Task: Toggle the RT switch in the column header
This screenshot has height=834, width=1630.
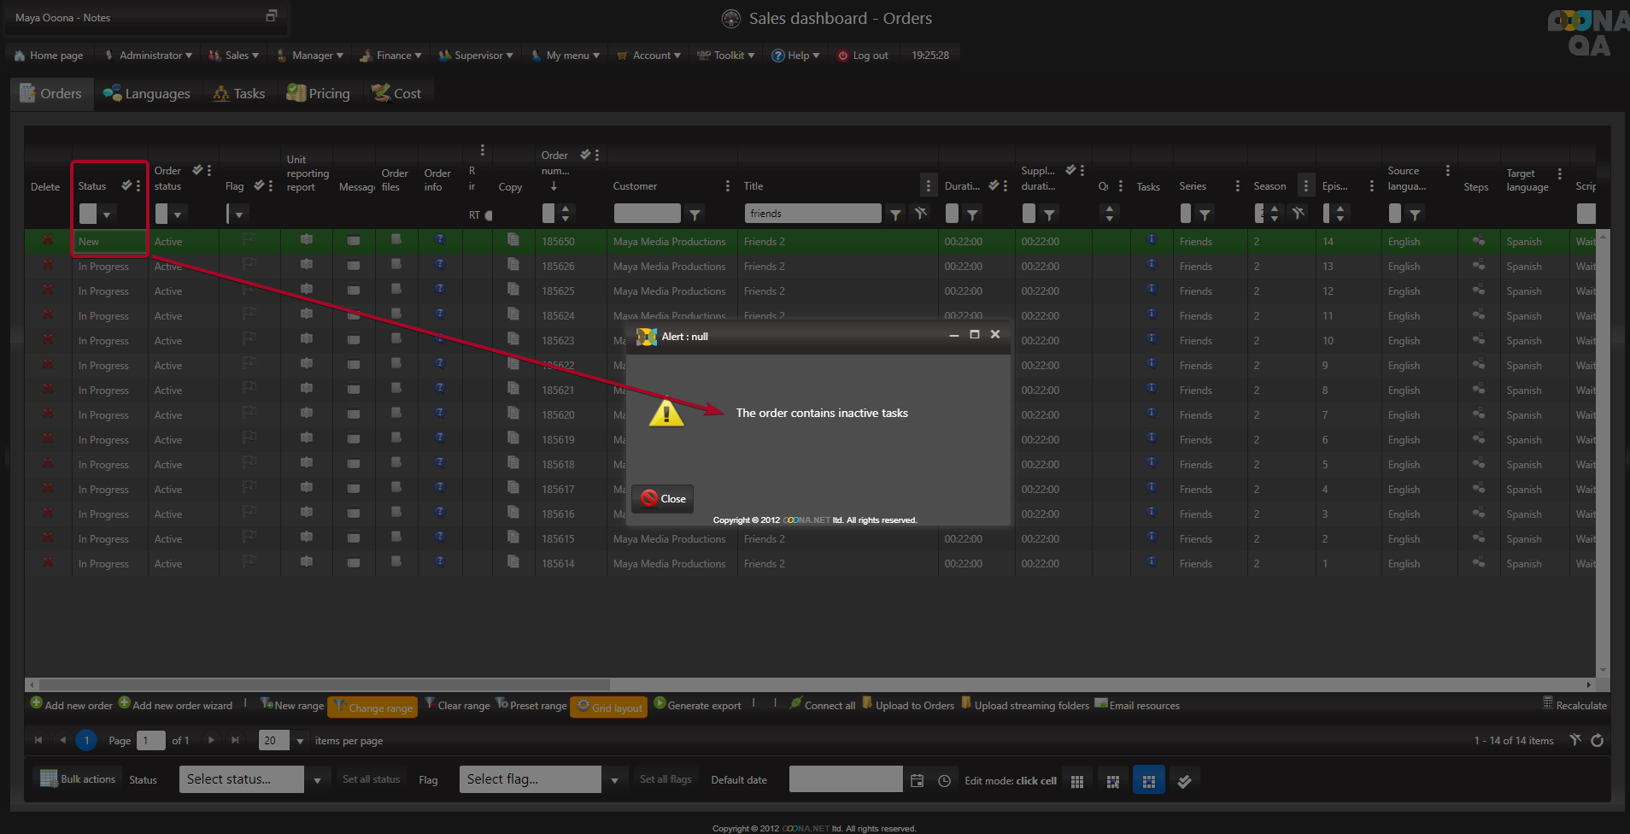Action: coord(488,215)
